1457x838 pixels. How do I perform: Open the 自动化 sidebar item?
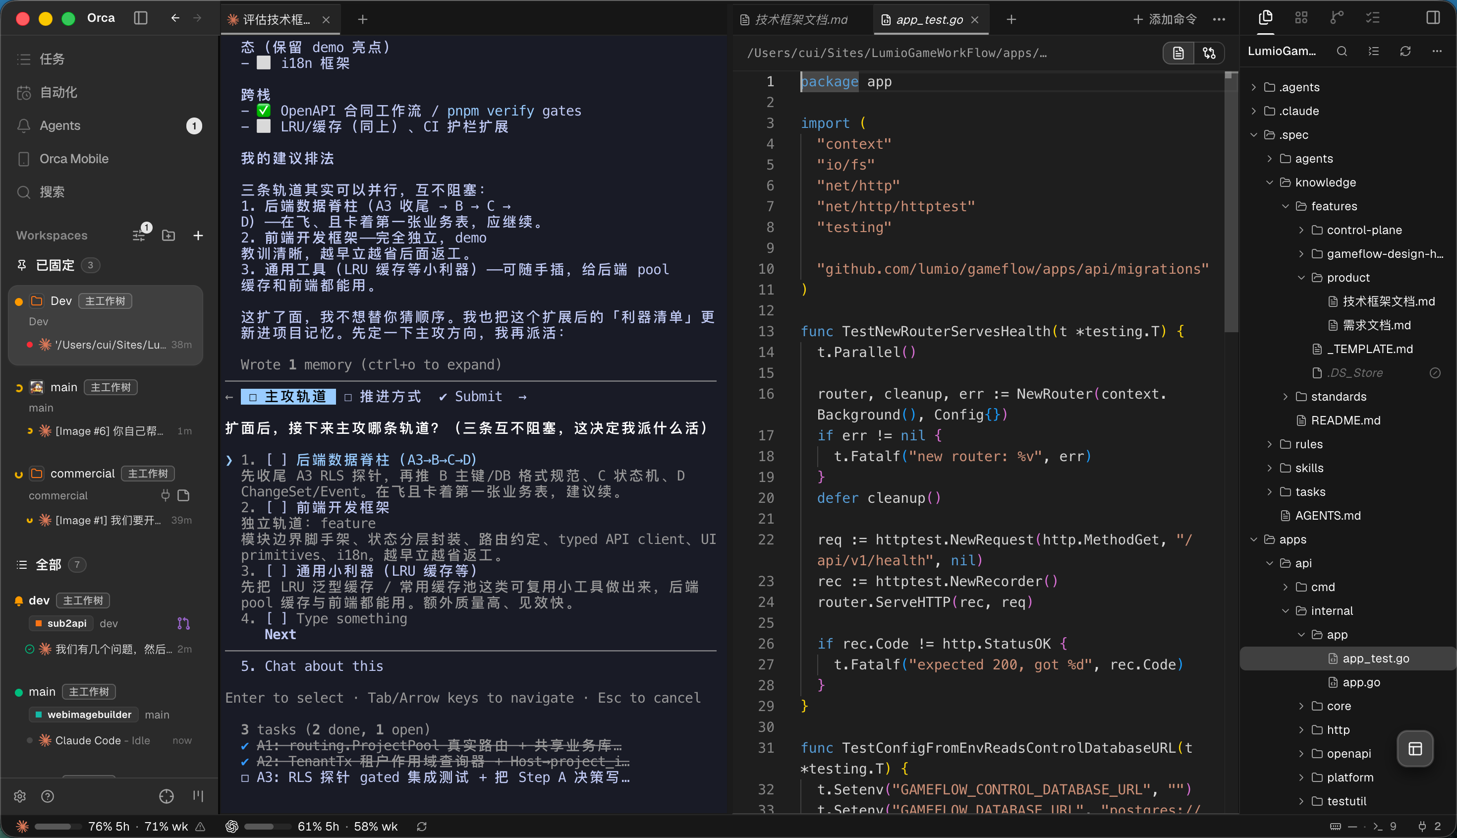point(110,92)
